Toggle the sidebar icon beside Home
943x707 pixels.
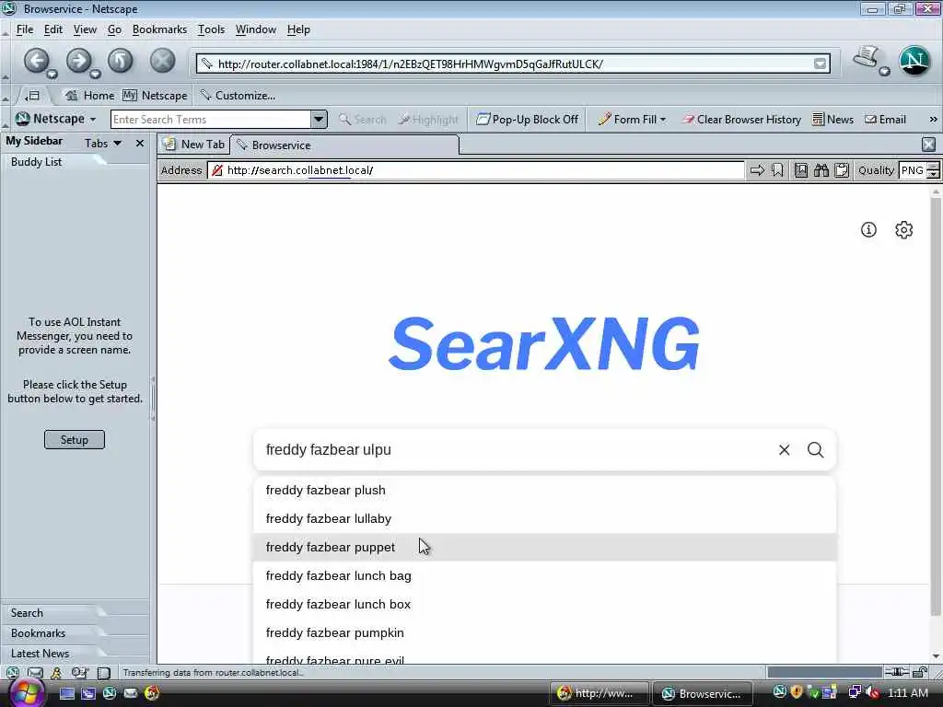(33, 96)
